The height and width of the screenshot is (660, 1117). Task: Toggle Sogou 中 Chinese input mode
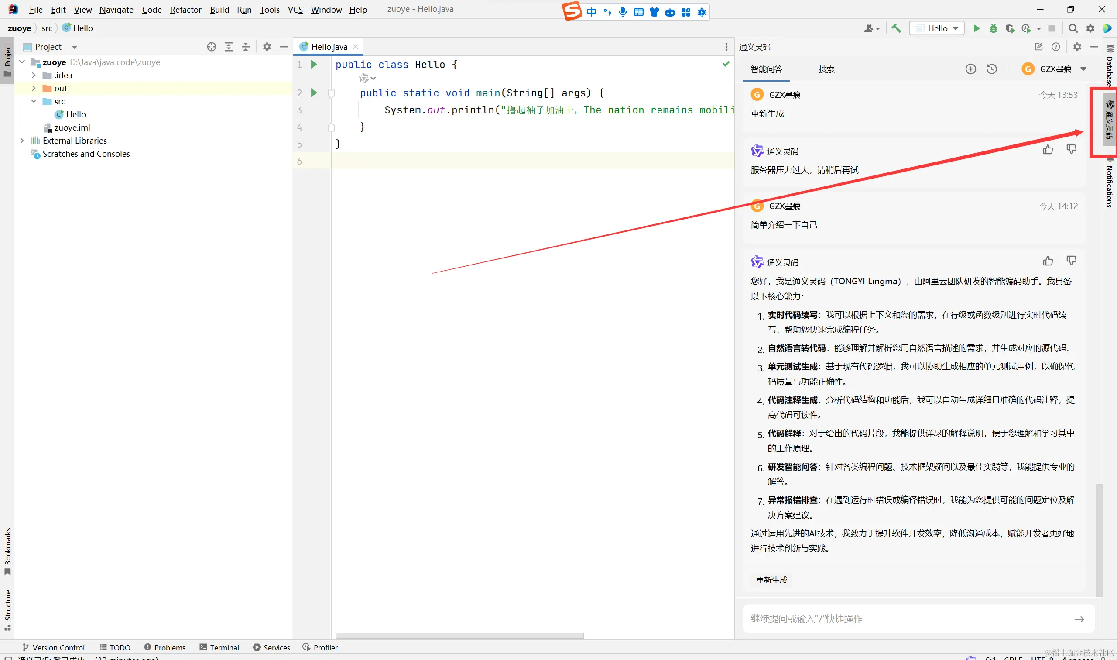click(x=591, y=12)
